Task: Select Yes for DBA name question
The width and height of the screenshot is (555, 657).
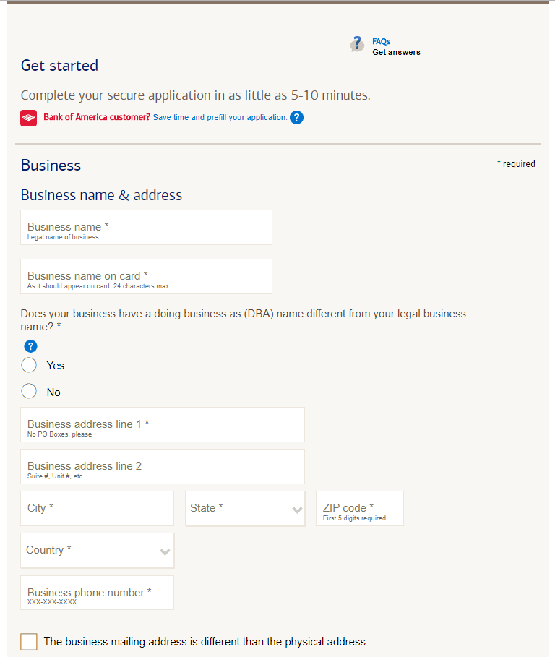Action: (29, 365)
